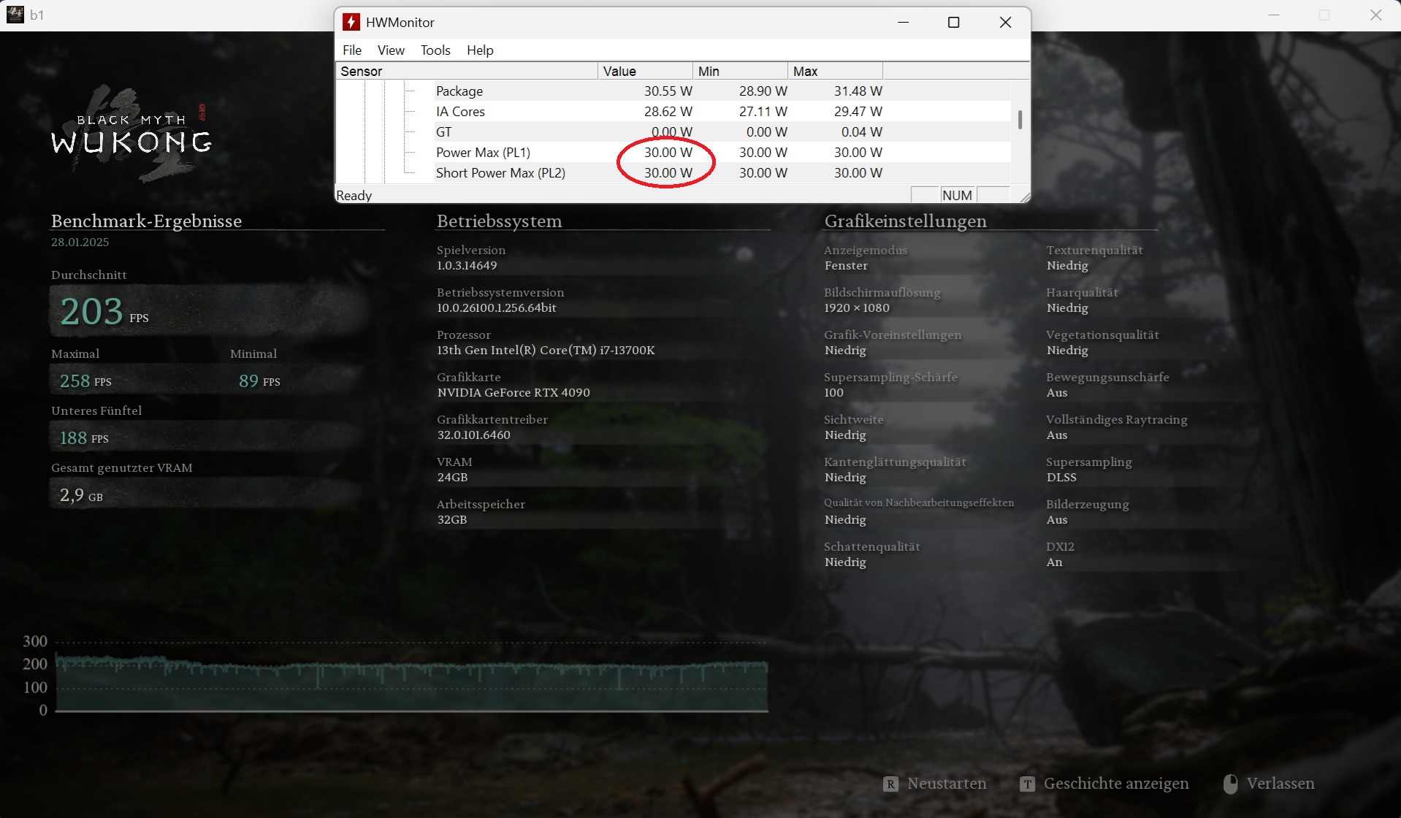Click the average 203 FPS result

point(104,311)
